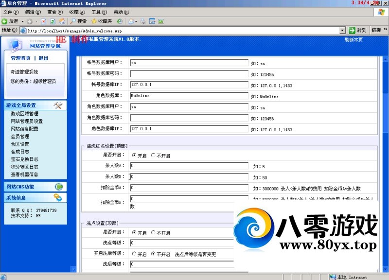389x280 pixels.
Task: Open Favorites star icon
Action: click(x=94, y=21)
